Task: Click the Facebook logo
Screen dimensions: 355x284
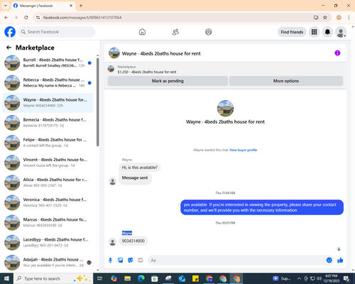Action: (x=10, y=32)
